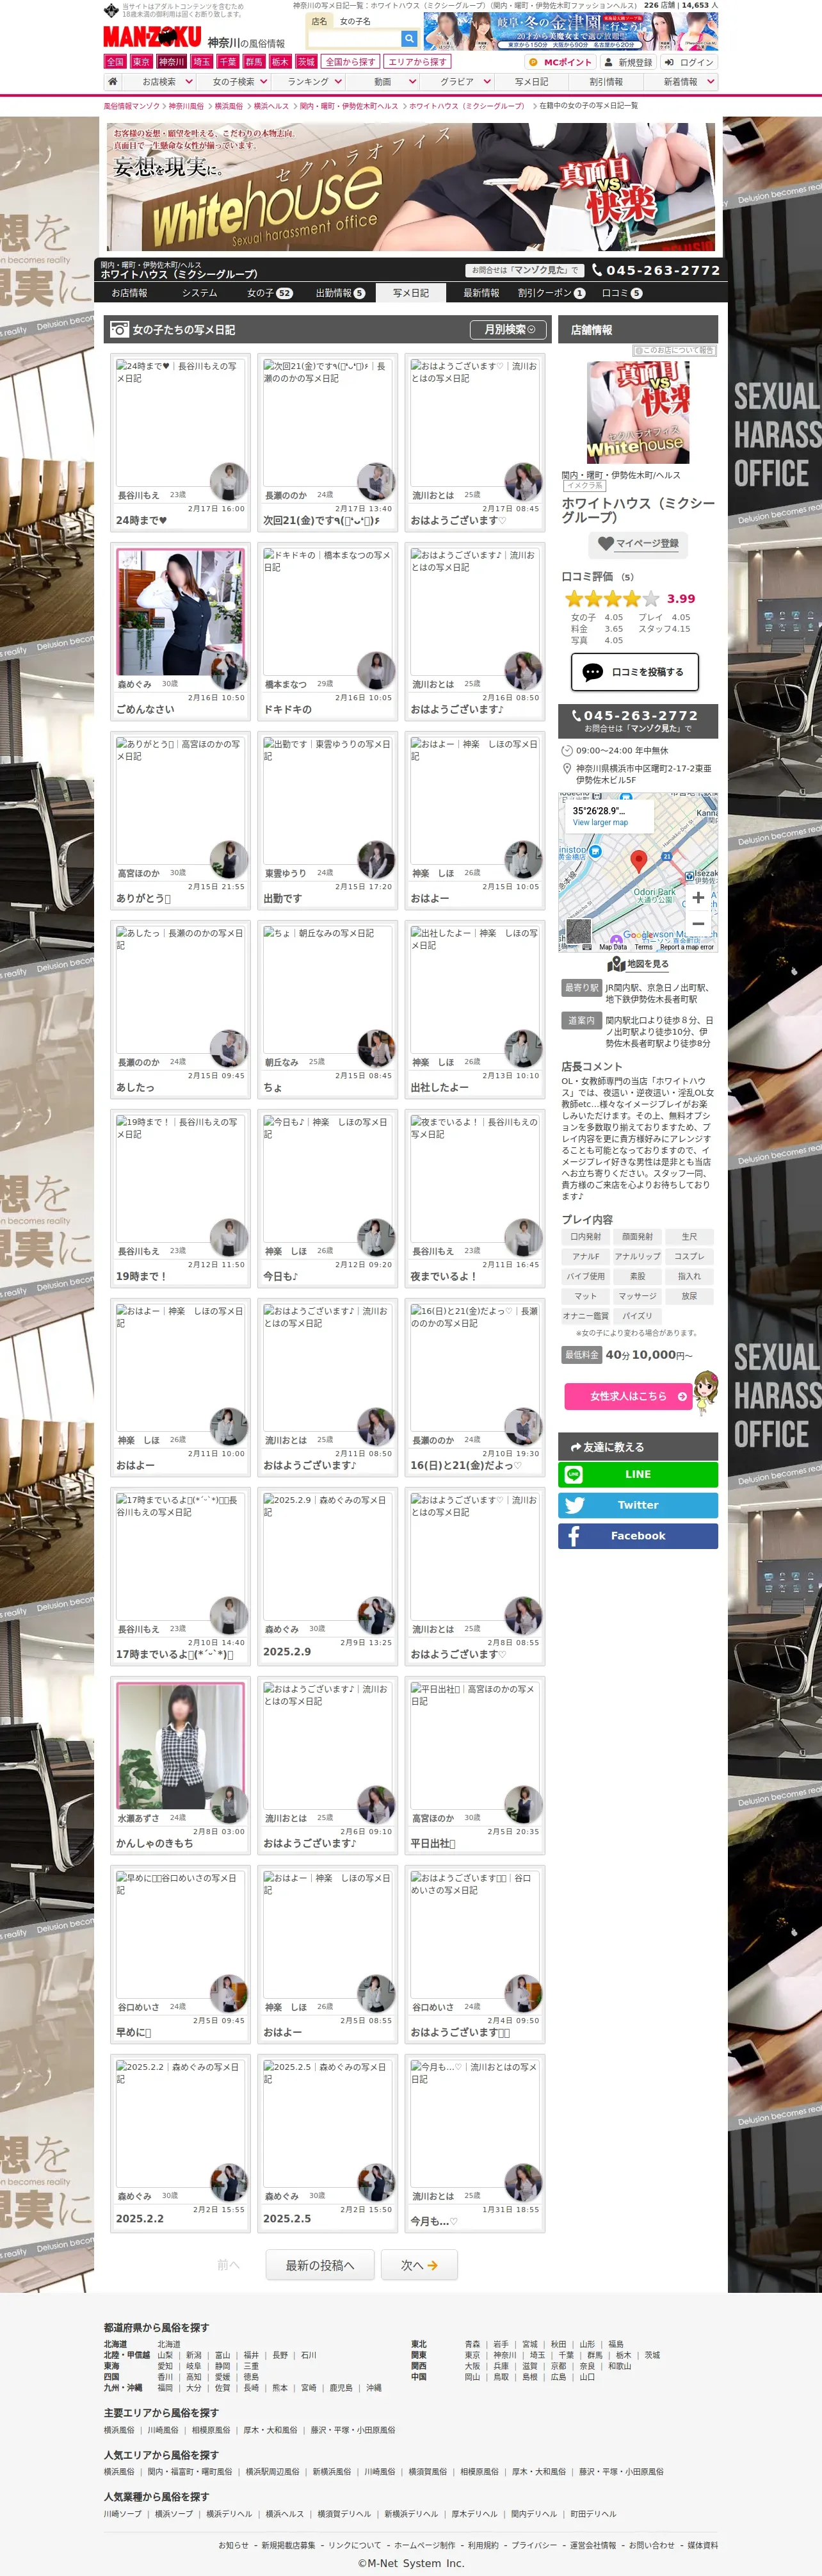Open 地図を見る map icon link
The image size is (822, 2576).
click(637, 964)
